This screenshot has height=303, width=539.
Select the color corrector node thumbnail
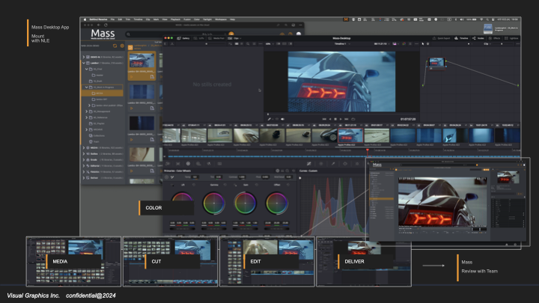[436, 63]
